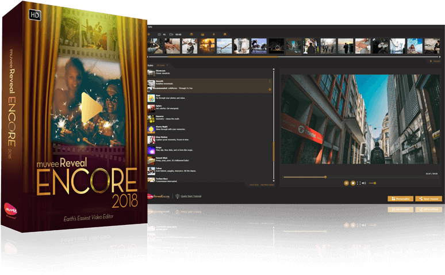Viewport: 445px width, 275px height.
Task: Click the Soar style thumbnail icon
Action: pos(151,98)
